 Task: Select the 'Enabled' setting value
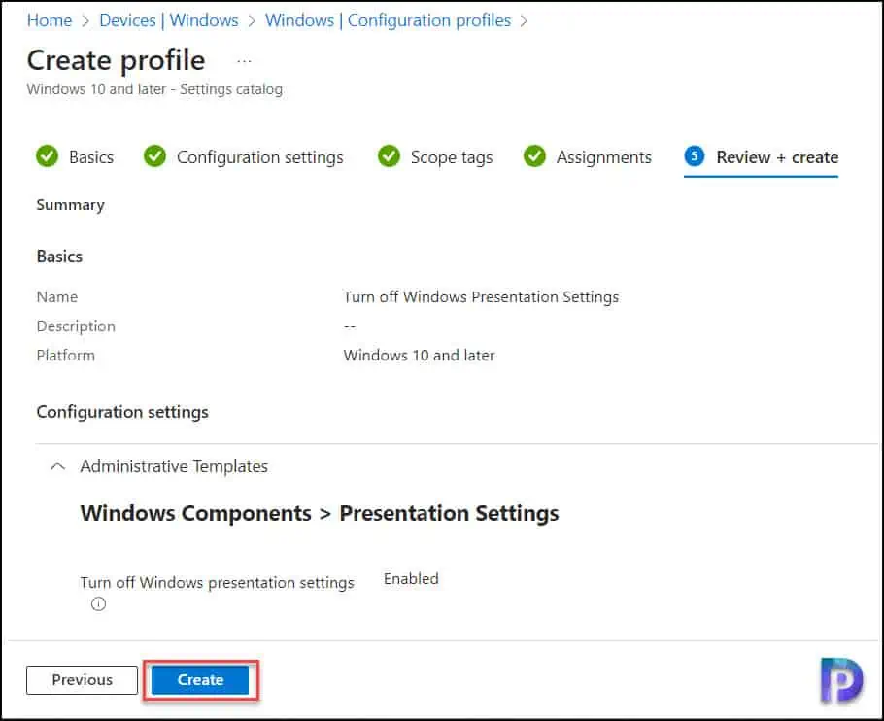(x=411, y=579)
